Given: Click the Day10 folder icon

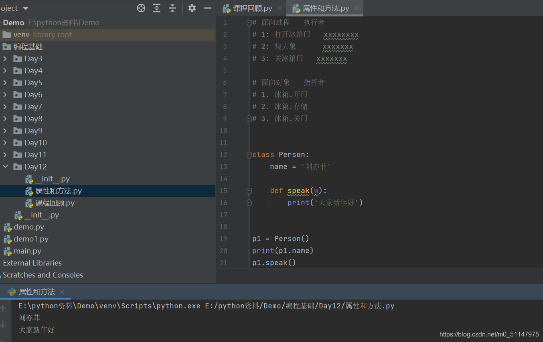Looking at the screenshot, I should coord(17,143).
